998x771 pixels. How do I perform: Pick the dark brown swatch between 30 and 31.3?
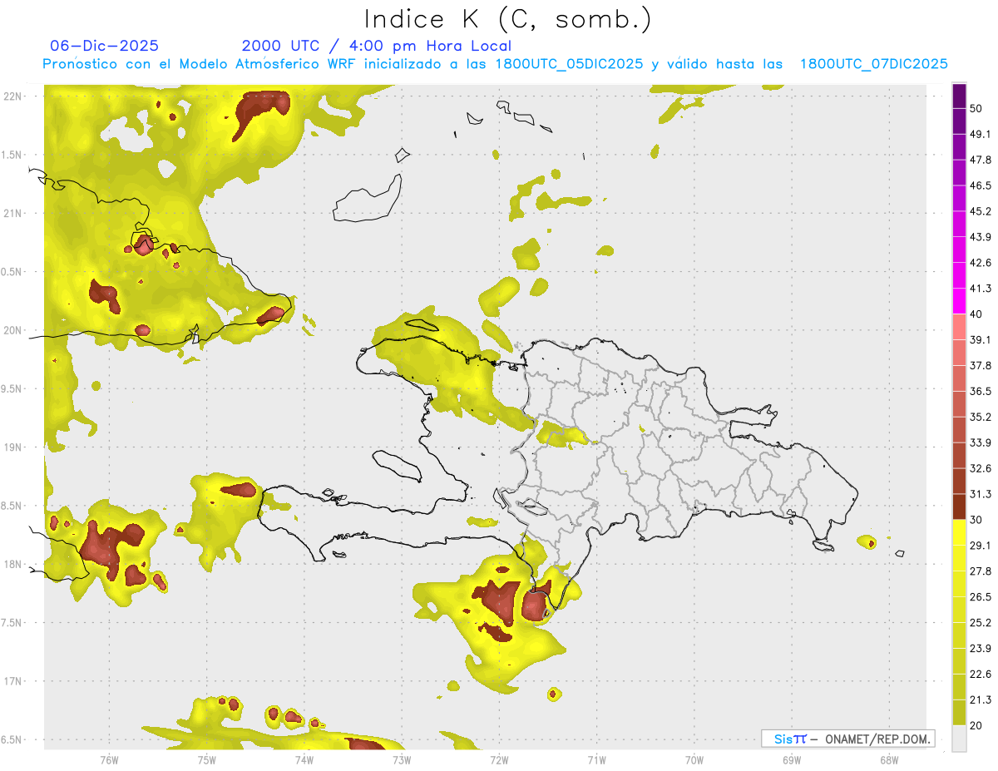pos(959,507)
